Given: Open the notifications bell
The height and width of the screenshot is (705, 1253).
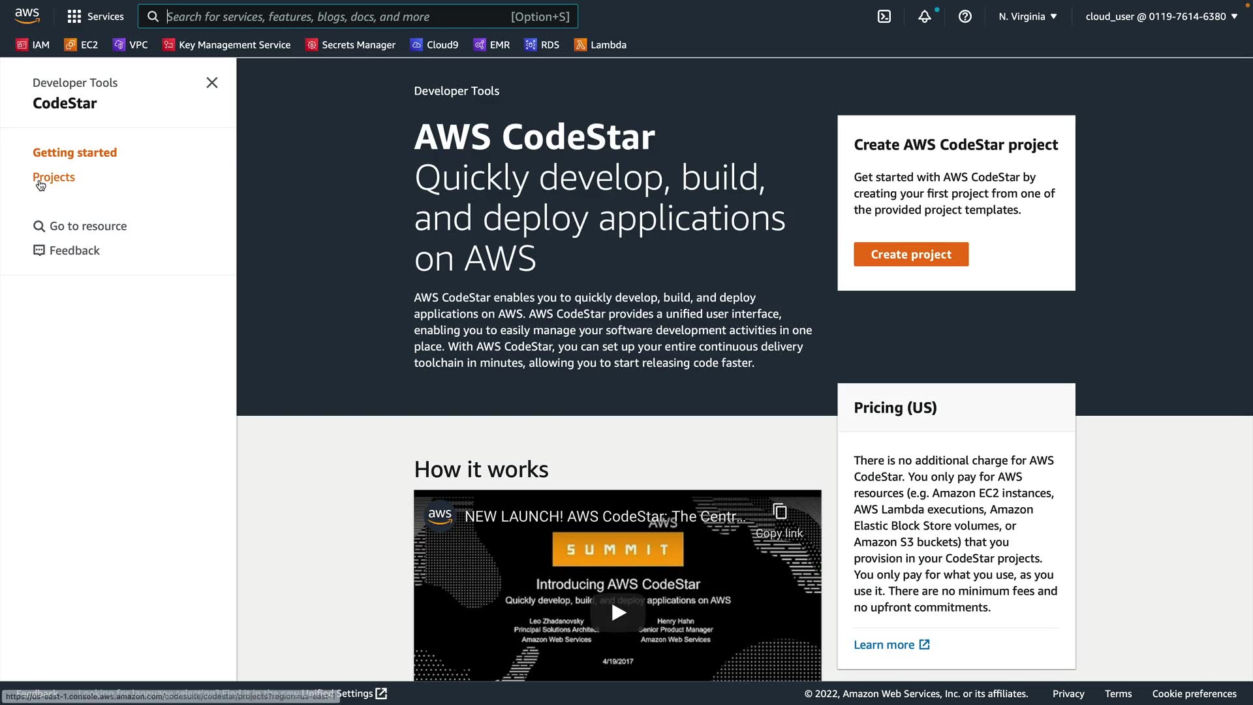Looking at the screenshot, I should tap(924, 16).
